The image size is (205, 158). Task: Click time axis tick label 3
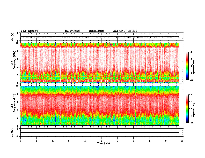pyautogui.click(x=69, y=141)
